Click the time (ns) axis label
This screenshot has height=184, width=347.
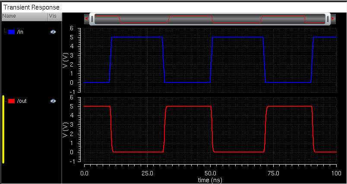click(210, 179)
